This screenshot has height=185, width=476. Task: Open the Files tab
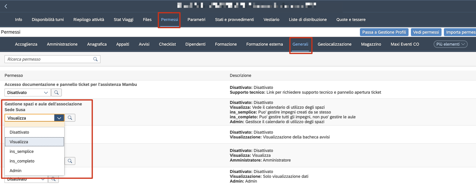tap(147, 20)
